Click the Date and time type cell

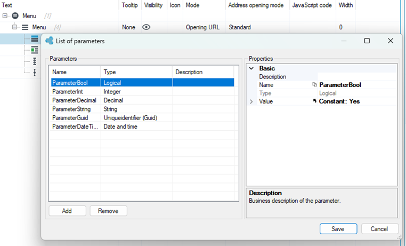[x=136, y=126]
